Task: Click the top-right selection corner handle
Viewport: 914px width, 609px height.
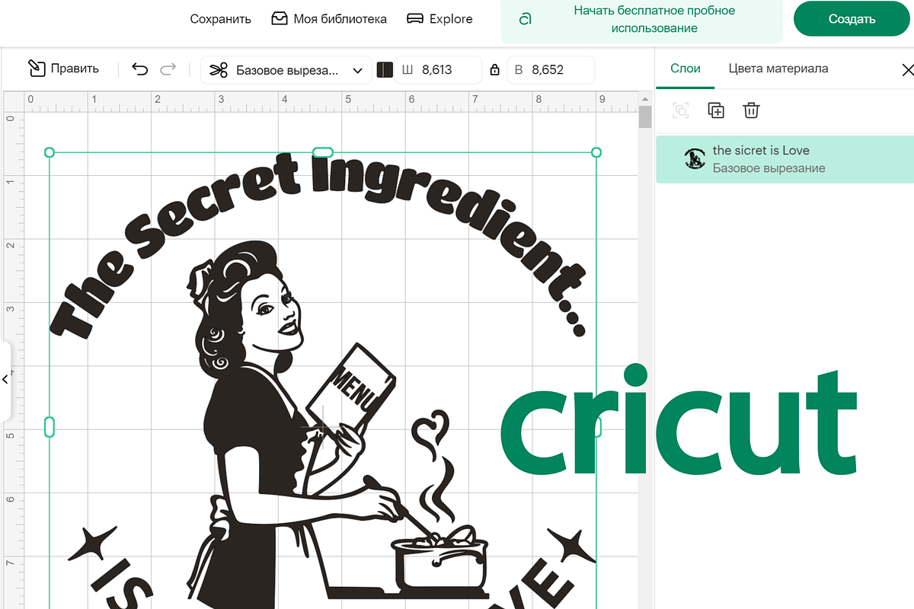Action: [x=596, y=152]
